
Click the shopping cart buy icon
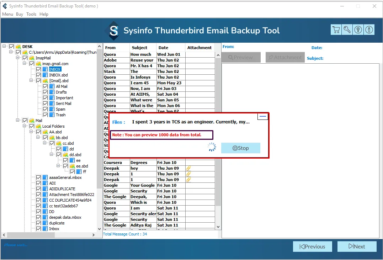click(336, 30)
